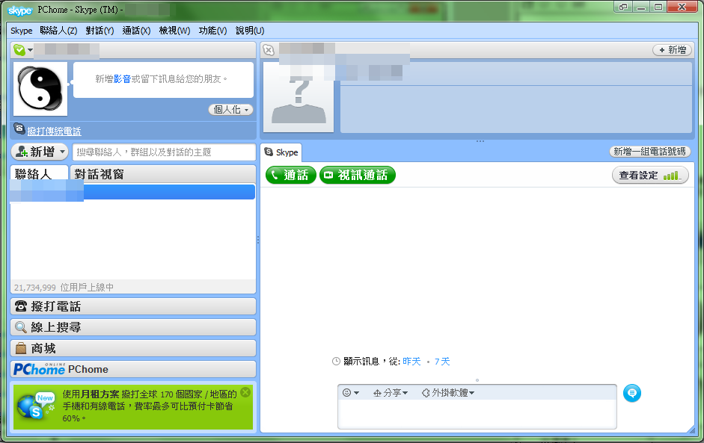Open the emoticon smiley dropdown
This screenshot has height=443, width=704.
[x=351, y=393]
